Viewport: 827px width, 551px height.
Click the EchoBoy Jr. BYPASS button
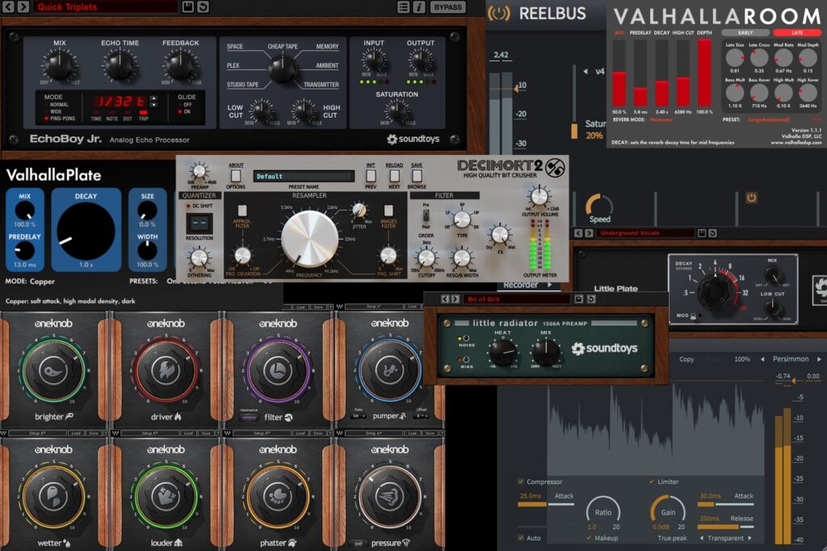click(x=447, y=6)
